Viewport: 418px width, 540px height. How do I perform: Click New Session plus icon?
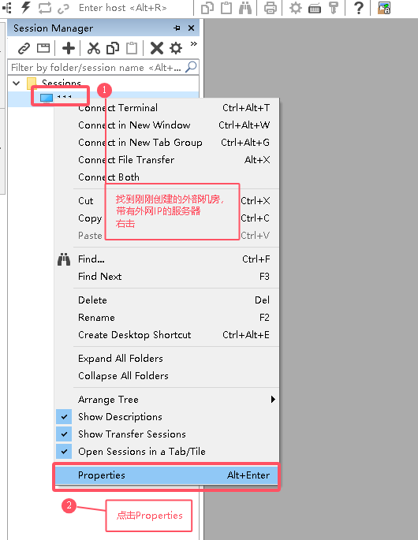[69, 48]
